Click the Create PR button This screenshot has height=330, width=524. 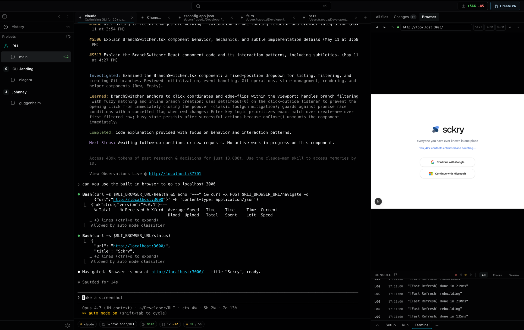[x=505, y=6]
